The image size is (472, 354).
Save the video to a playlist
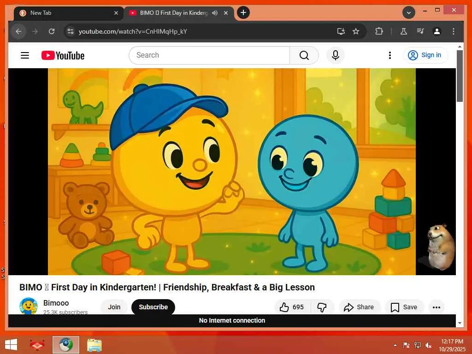coord(404,307)
